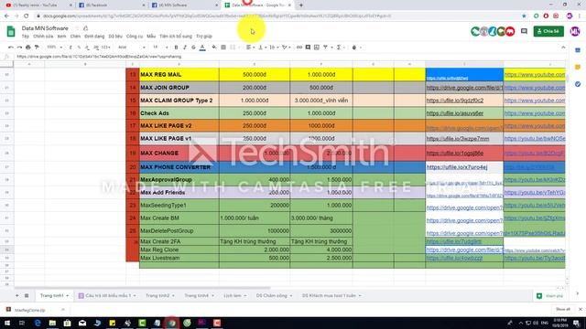
Task: Open the uflie.io link in Check Ads row
Action: tap(455, 113)
